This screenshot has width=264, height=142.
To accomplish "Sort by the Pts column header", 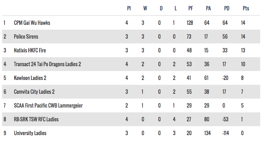I will (245, 8).
